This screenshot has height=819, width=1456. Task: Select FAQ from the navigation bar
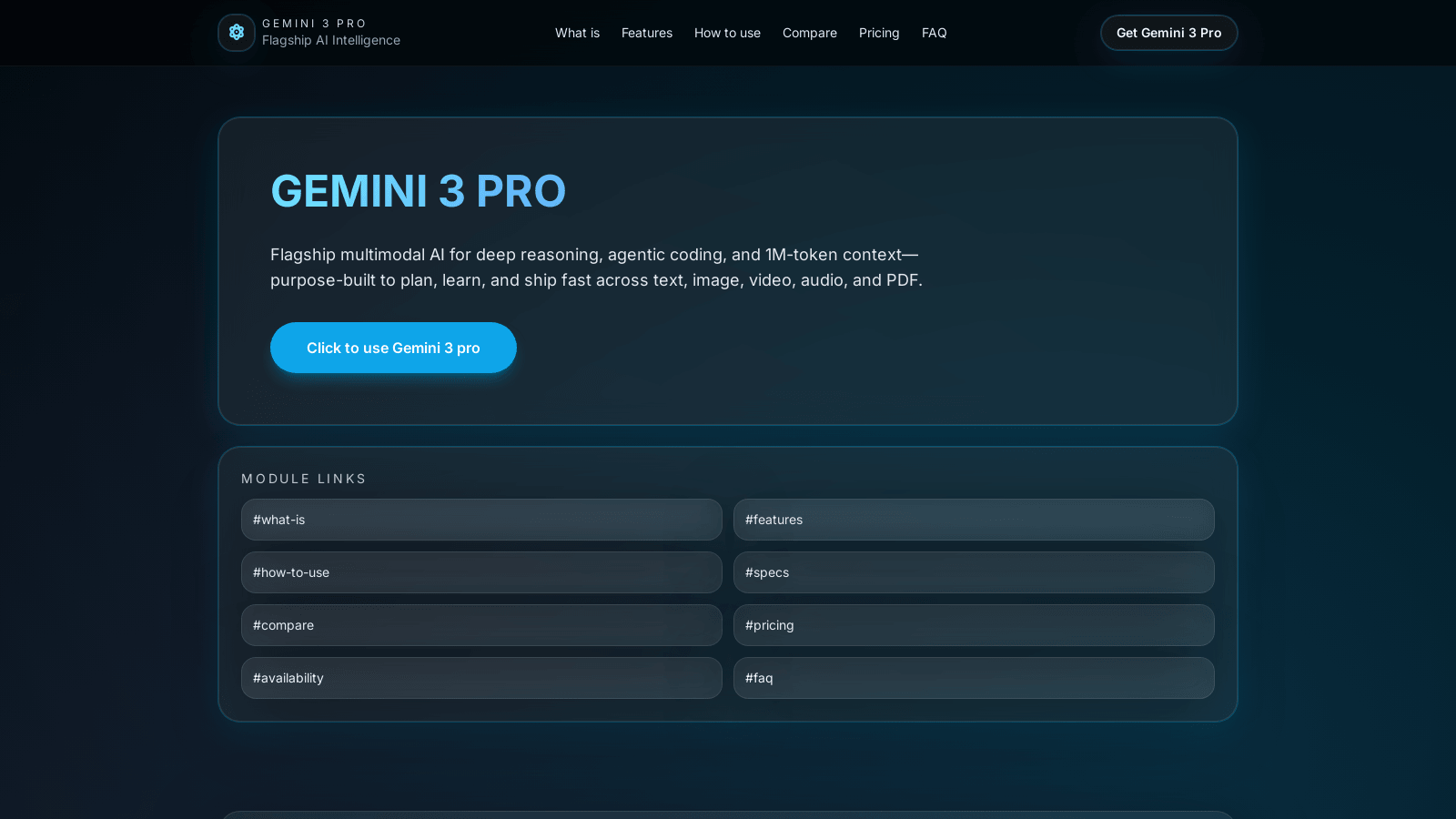coord(934,33)
